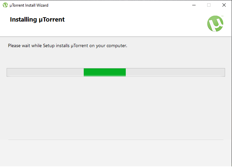232x167 pixels.
Task: Click the empty progress track right of green
Action: click(175, 72)
